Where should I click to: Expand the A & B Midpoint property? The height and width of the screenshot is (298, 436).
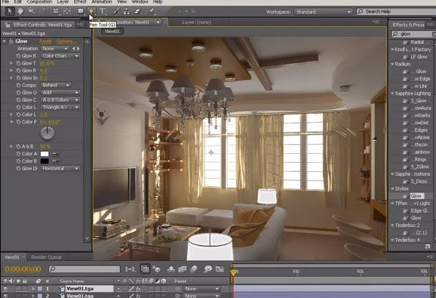point(11,146)
